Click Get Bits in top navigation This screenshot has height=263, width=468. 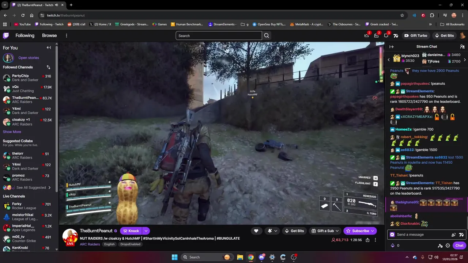[444, 35]
